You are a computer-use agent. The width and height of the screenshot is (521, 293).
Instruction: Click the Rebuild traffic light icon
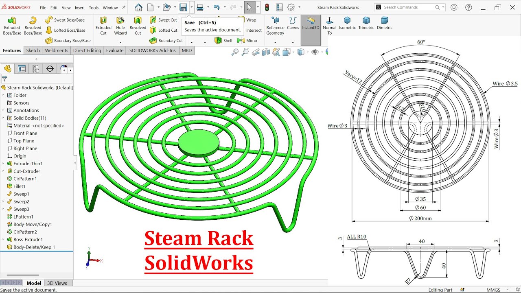[267, 7]
